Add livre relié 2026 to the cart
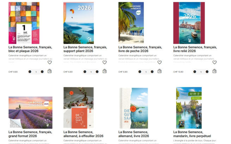 point(214,71)
